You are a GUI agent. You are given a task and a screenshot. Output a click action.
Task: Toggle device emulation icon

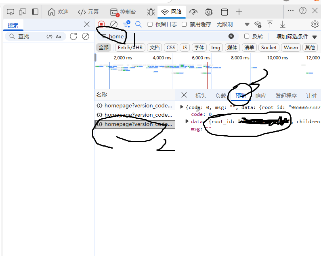coord(23,12)
